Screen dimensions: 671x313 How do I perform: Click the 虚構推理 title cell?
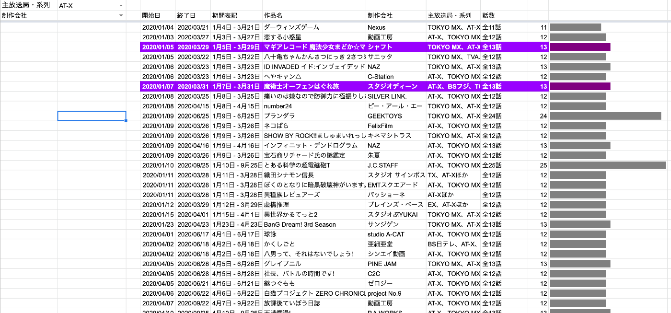tap(314, 205)
